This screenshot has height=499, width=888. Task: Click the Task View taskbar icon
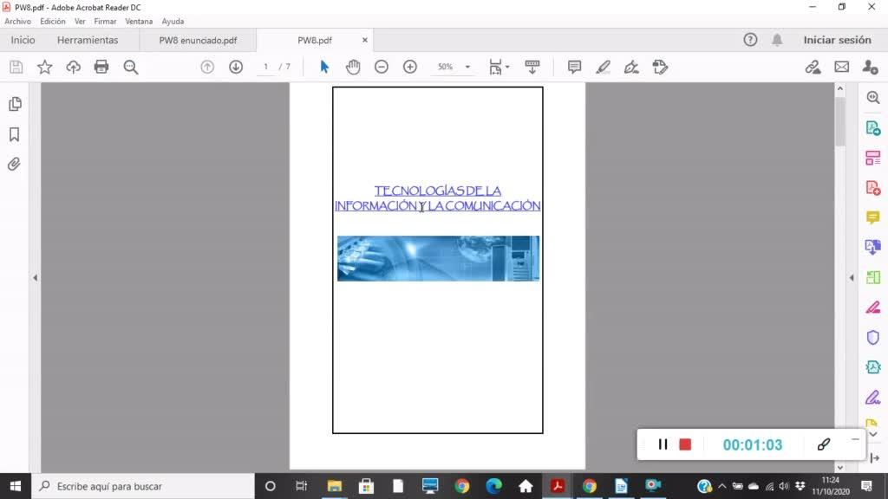click(301, 486)
